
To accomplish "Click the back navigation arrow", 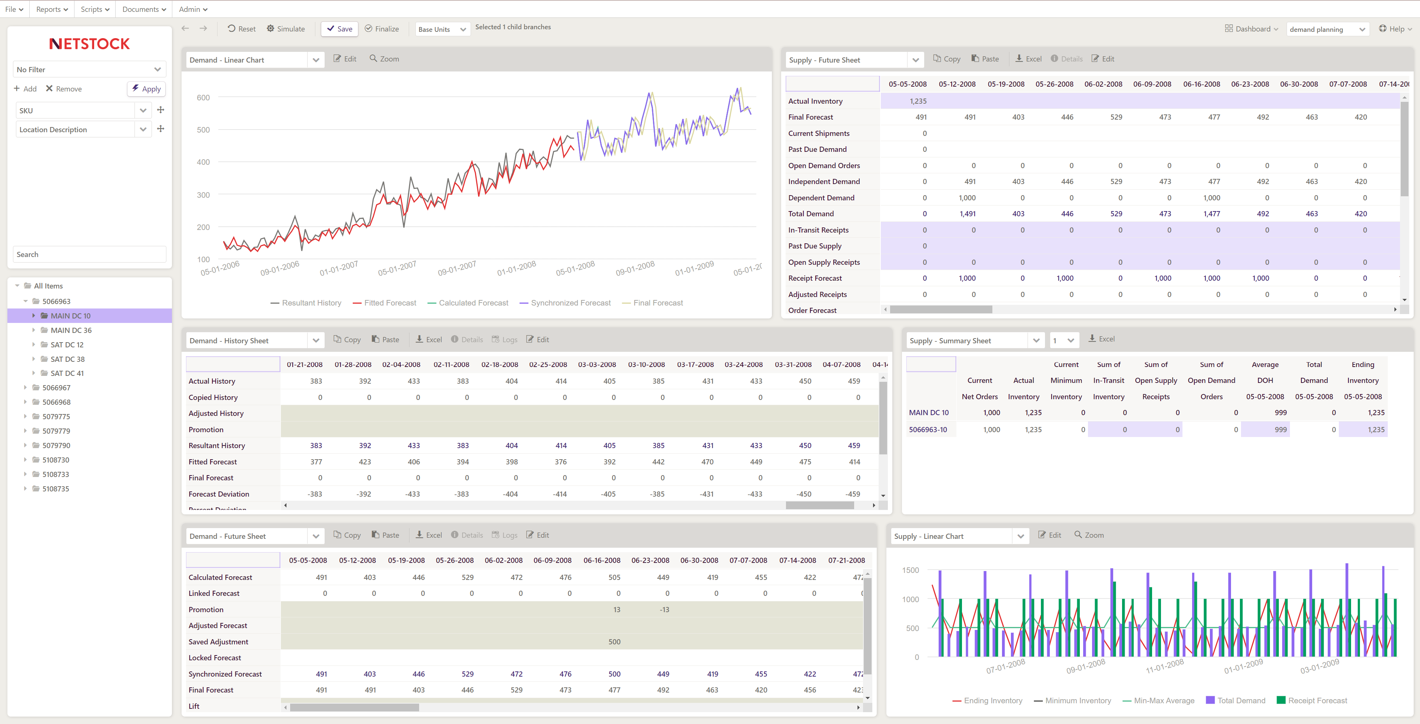I will pos(185,29).
